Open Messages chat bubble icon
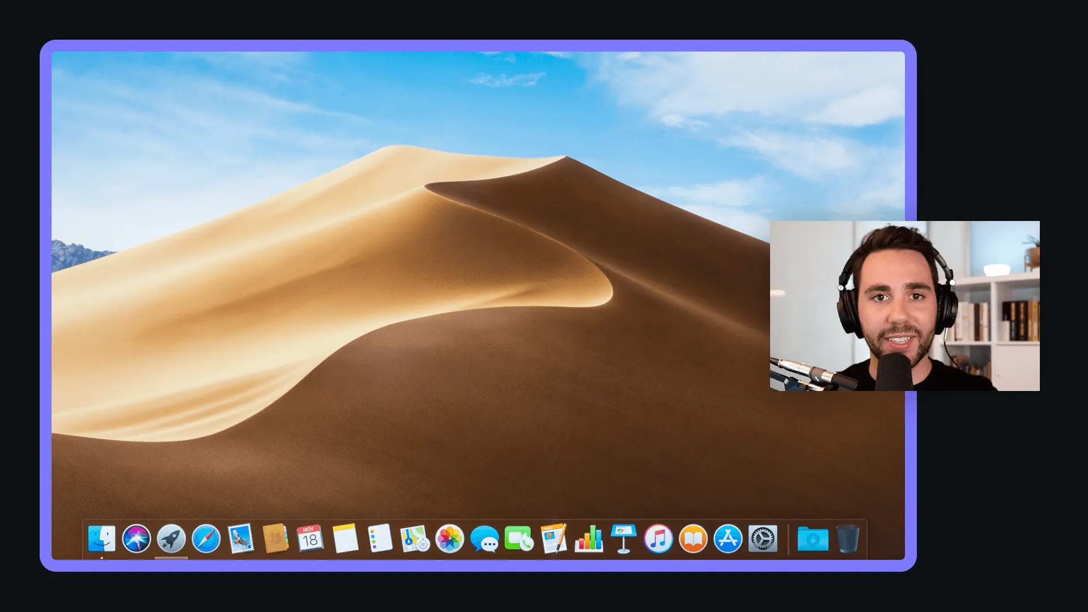The image size is (1088, 612). (484, 538)
